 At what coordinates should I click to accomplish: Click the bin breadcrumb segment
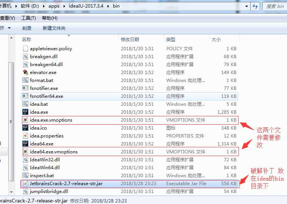116,6
